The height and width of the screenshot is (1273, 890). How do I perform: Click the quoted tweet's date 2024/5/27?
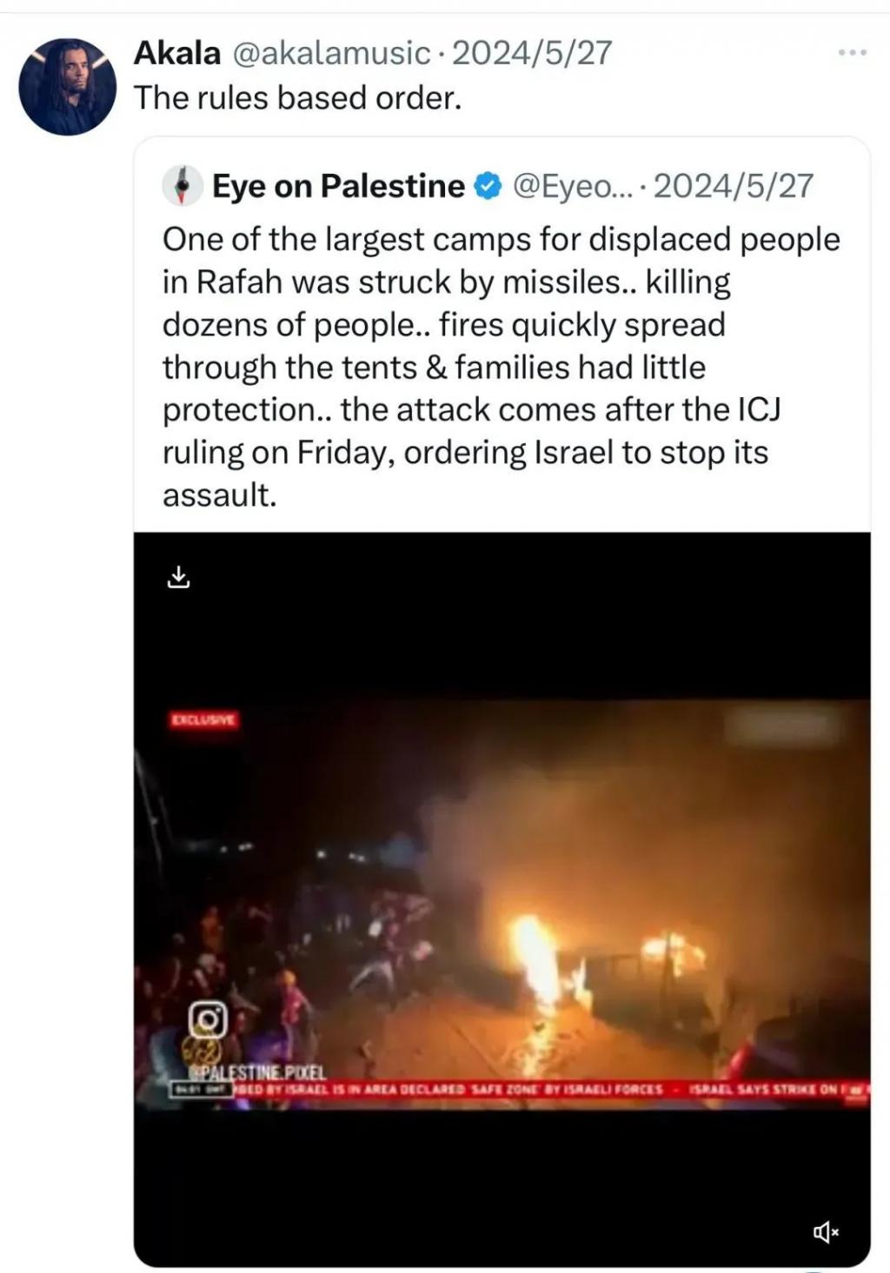pos(734,186)
